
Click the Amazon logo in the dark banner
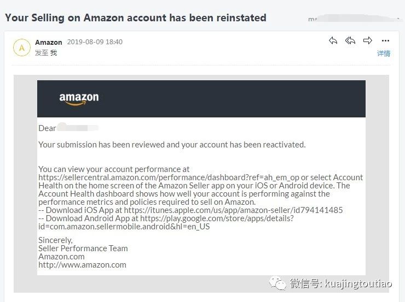click(79, 99)
